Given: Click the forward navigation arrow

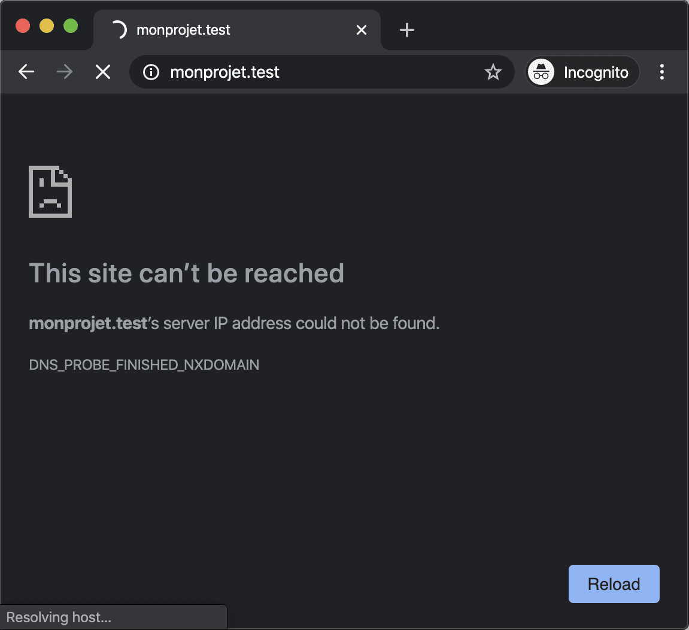Looking at the screenshot, I should (x=64, y=72).
